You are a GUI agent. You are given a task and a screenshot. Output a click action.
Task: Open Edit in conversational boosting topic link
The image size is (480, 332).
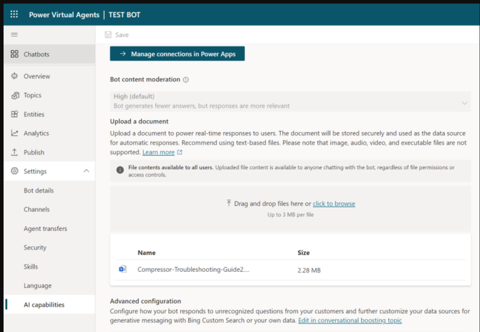[350, 320]
